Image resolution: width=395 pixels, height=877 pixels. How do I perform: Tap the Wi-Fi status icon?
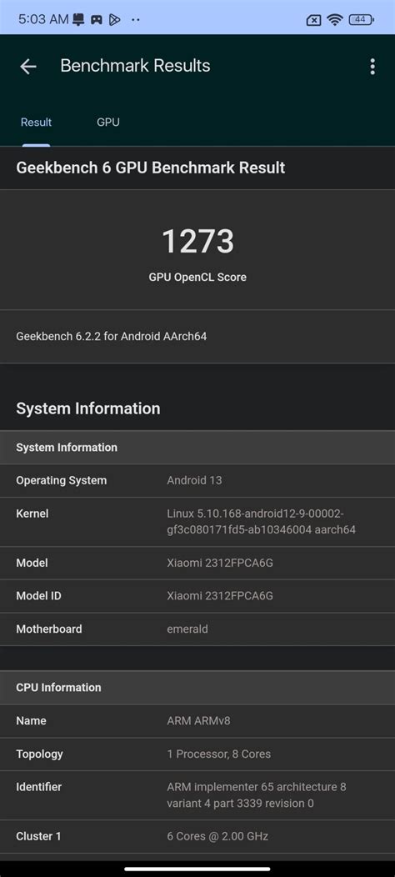tap(335, 20)
